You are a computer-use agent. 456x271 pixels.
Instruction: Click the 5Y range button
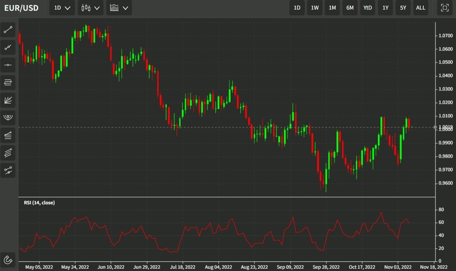click(403, 7)
